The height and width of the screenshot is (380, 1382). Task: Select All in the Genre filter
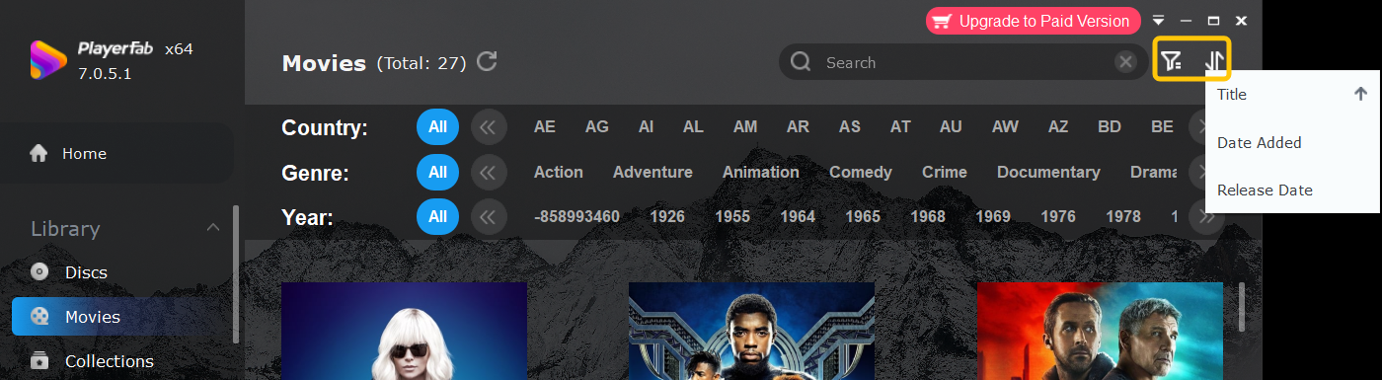pyautogui.click(x=437, y=172)
